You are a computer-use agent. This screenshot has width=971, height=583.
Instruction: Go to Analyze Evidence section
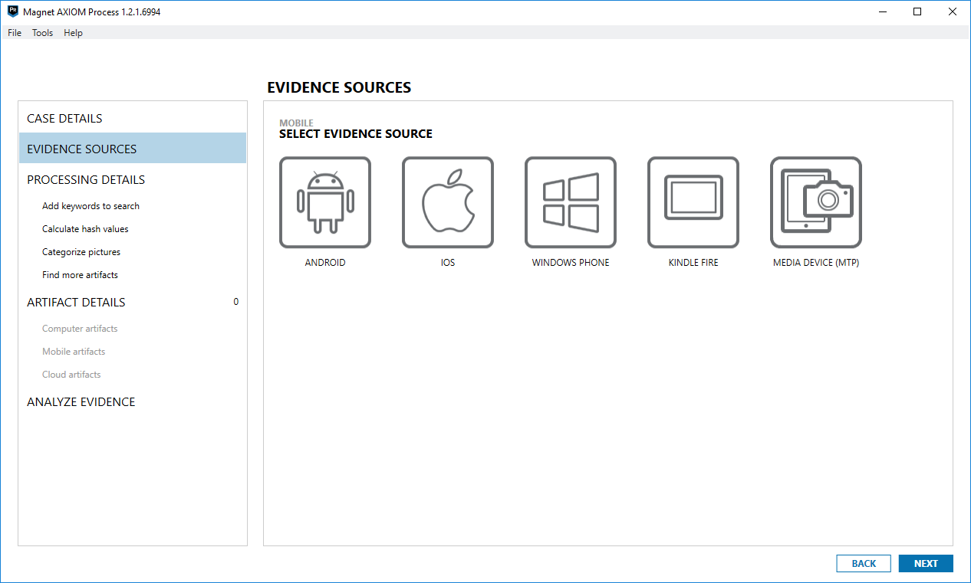[x=81, y=402]
